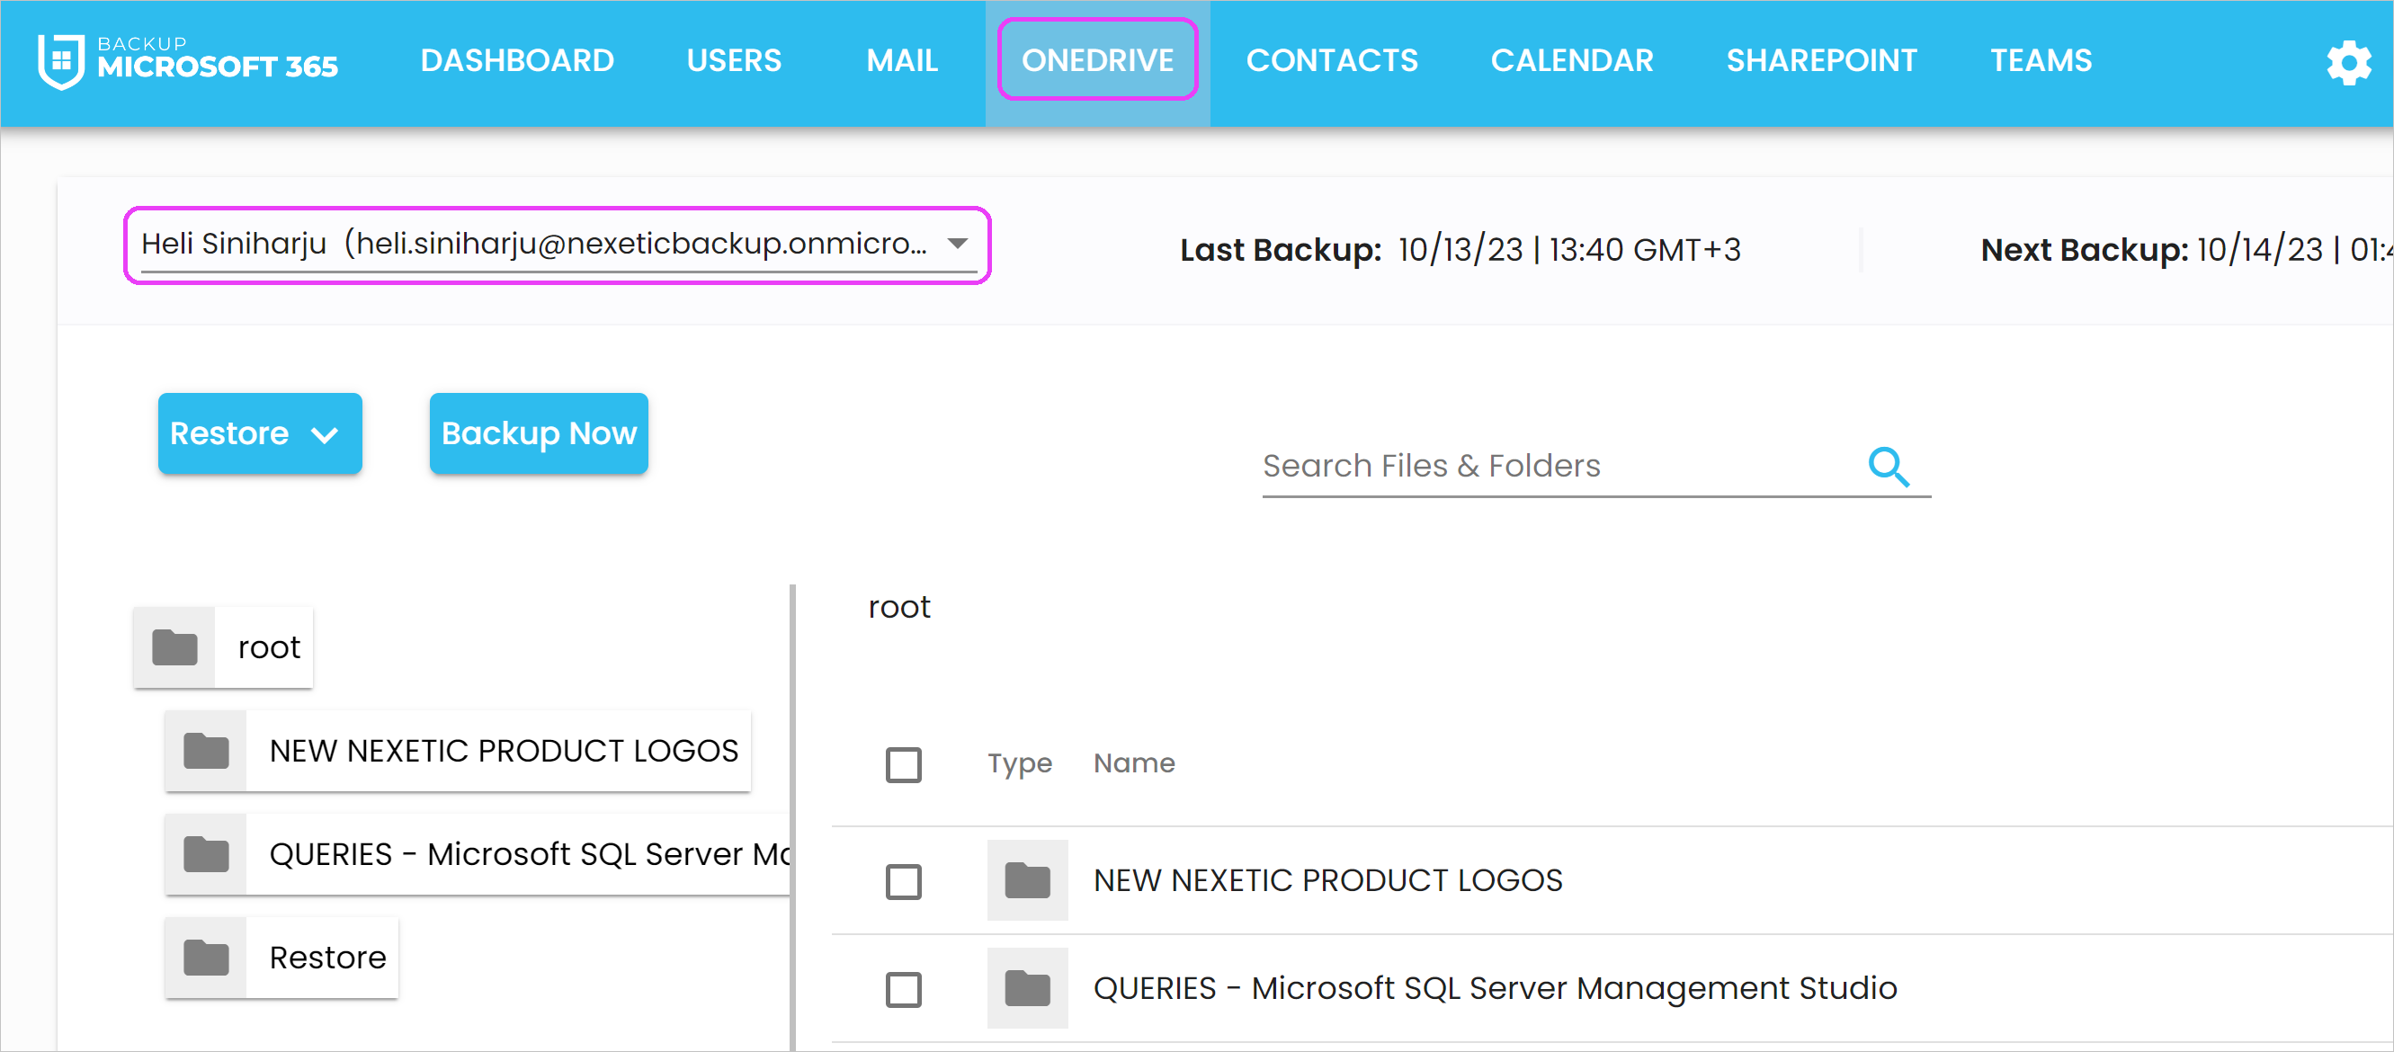Open the USERS tab
The width and height of the screenshot is (2394, 1052).
[x=733, y=61]
